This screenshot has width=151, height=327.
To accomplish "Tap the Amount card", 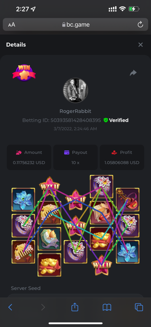I will pos(29,157).
